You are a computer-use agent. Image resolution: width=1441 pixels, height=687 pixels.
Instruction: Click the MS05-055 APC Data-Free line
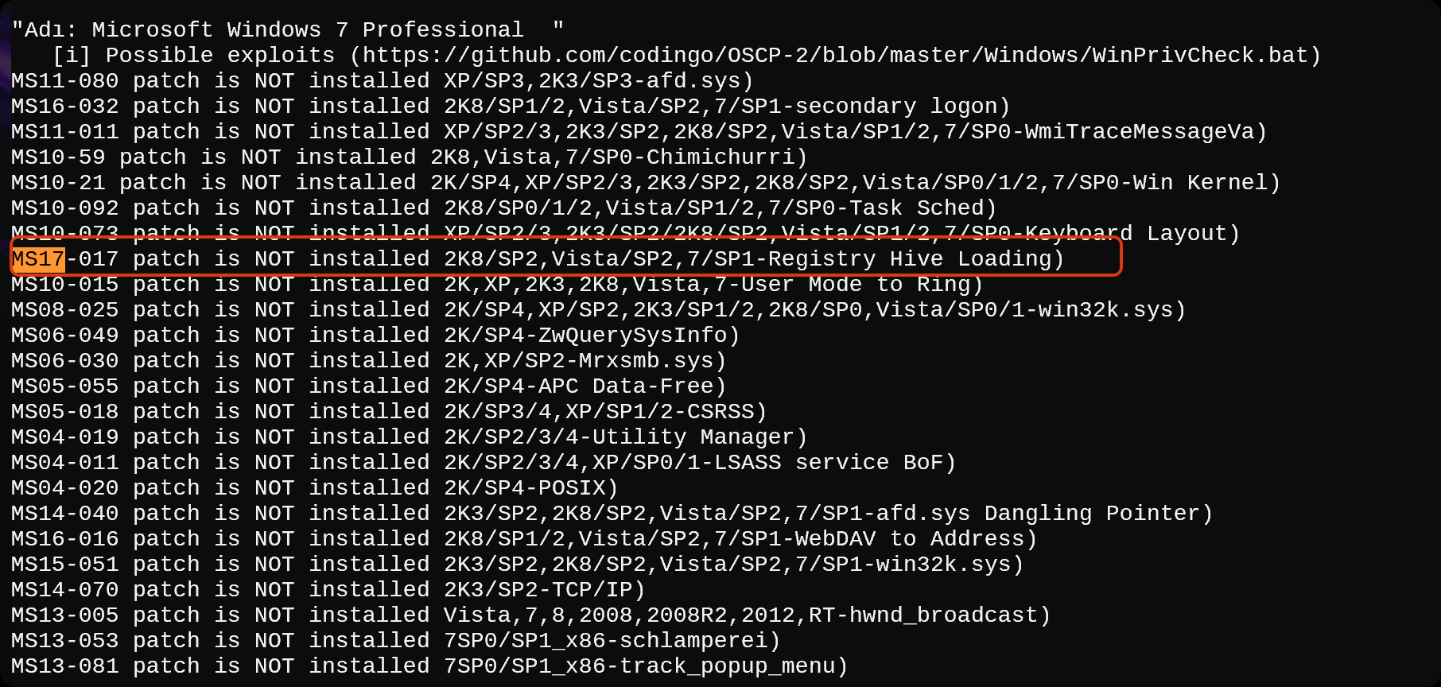(368, 386)
